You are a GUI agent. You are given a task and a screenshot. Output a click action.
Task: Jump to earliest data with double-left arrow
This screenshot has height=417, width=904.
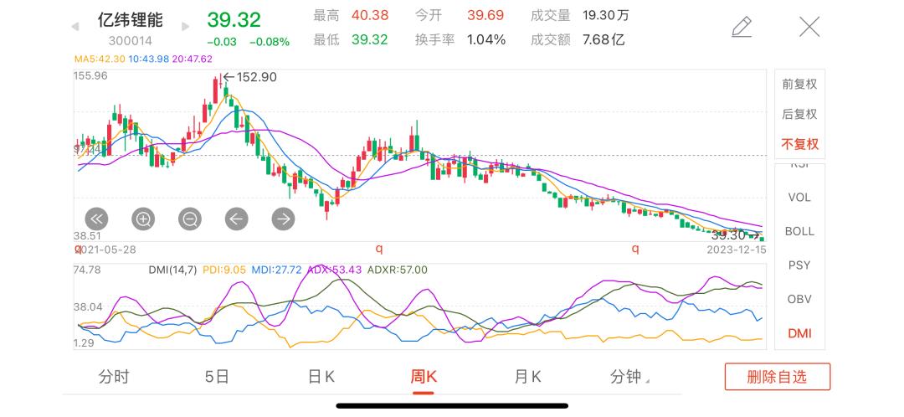tap(96, 219)
